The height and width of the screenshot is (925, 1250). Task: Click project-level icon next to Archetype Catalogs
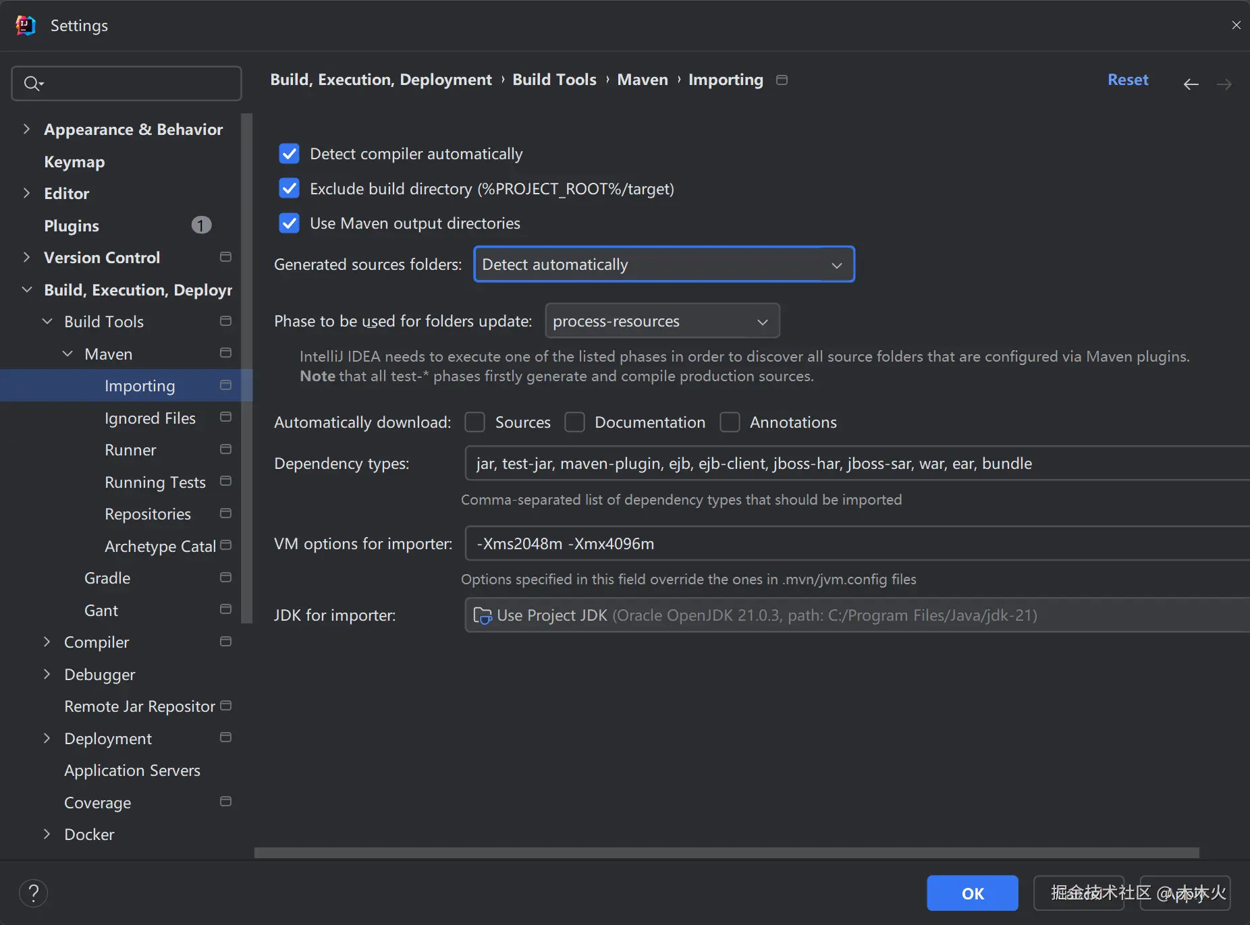point(225,545)
